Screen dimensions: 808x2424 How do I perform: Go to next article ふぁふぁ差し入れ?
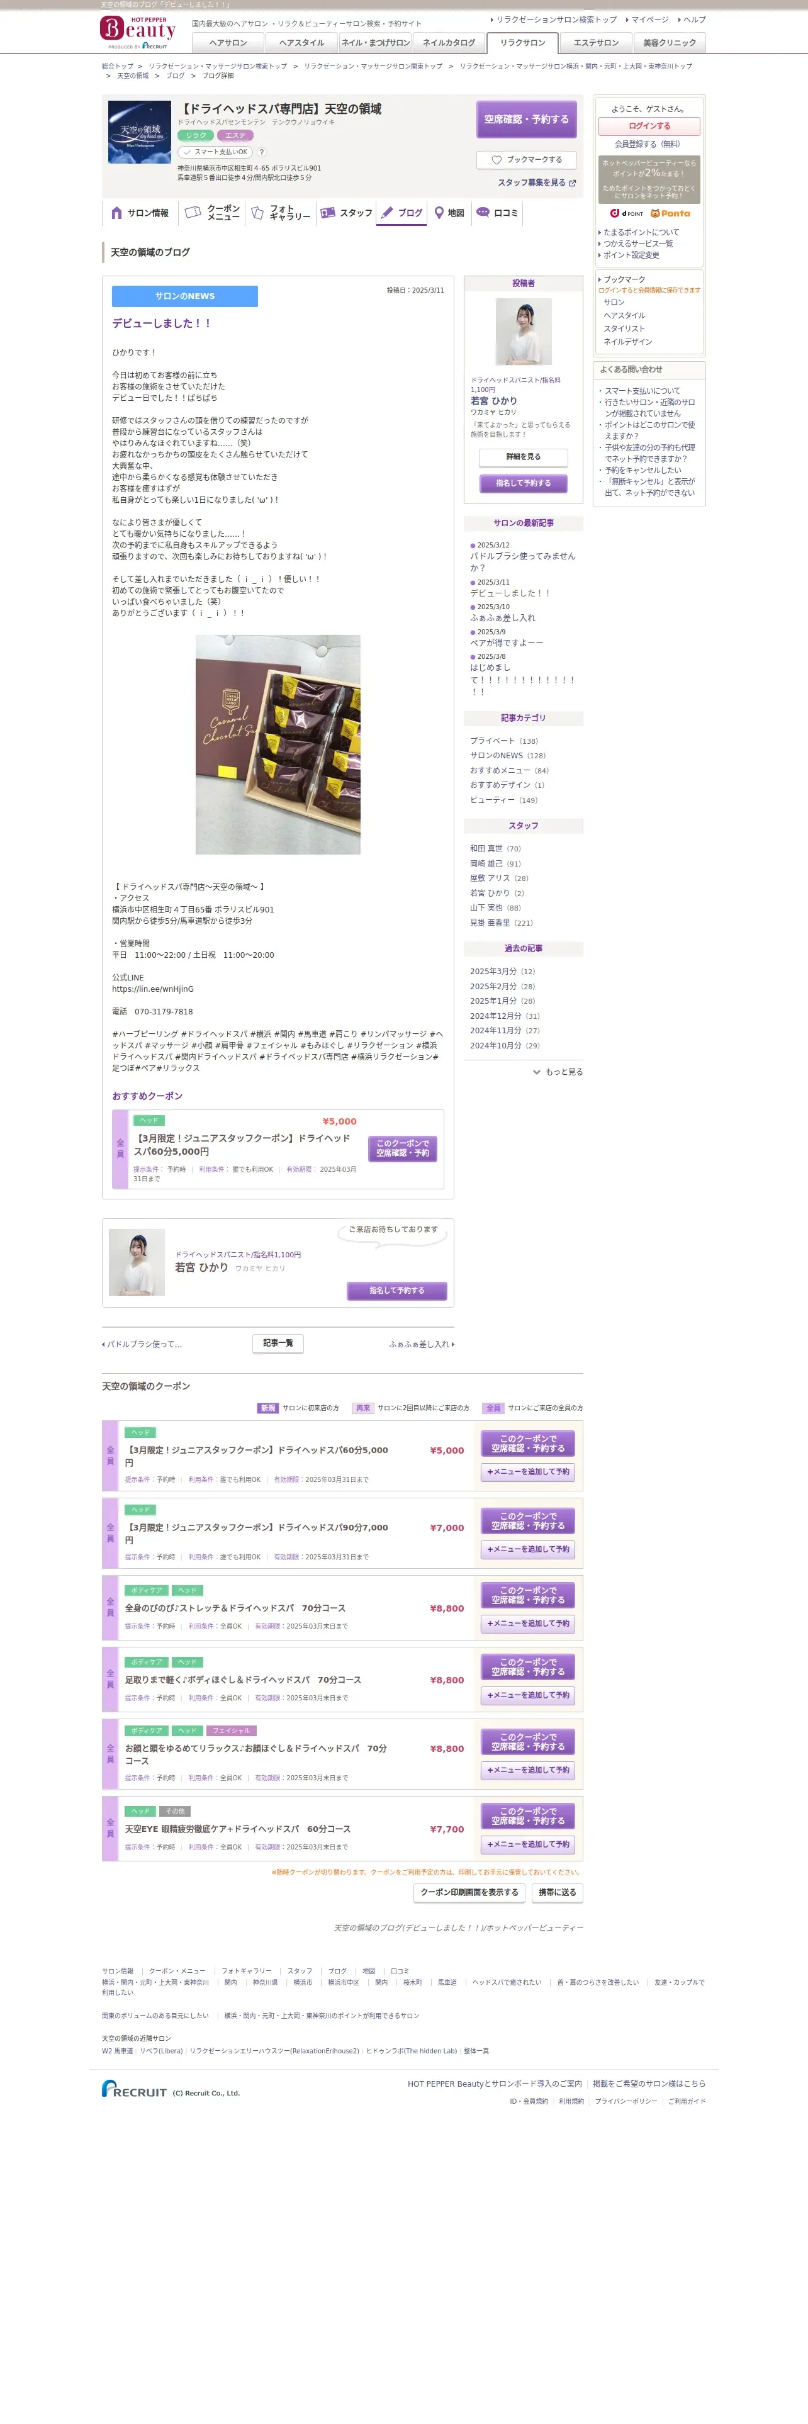point(422,1344)
